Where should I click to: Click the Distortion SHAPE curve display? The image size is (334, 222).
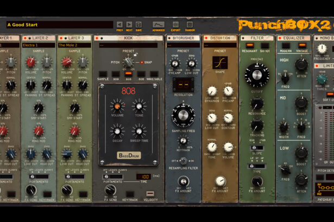220,63
